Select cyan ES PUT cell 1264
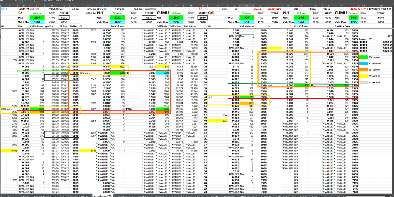Viewport: 394px width, 197px height. point(301,22)
